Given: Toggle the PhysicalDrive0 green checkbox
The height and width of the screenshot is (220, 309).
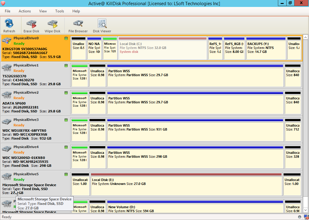Looking at the screenshot, I should coord(66,38).
